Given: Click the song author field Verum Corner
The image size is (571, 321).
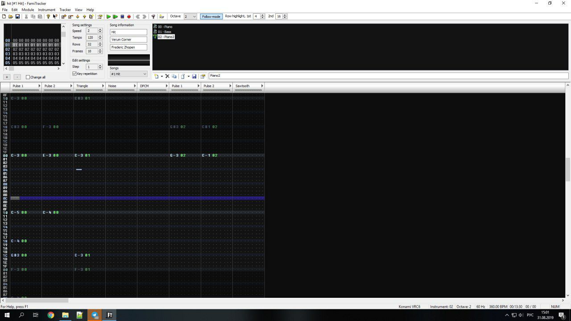Looking at the screenshot, I should pos(128,40).
